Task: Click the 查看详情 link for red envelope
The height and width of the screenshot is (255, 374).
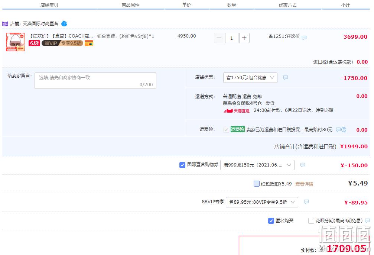Action: tap(304, 184)
